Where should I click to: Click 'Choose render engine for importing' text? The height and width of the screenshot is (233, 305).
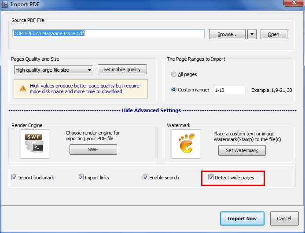[93, 136]
